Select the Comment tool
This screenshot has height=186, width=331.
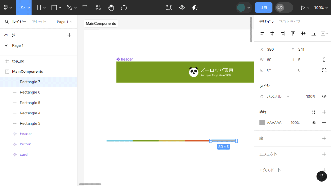tap(124, 8)
